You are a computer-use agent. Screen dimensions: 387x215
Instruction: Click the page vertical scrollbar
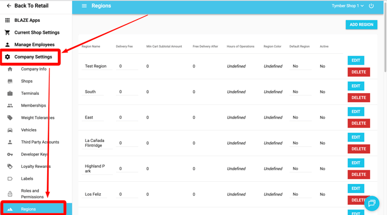click(385, 37)
